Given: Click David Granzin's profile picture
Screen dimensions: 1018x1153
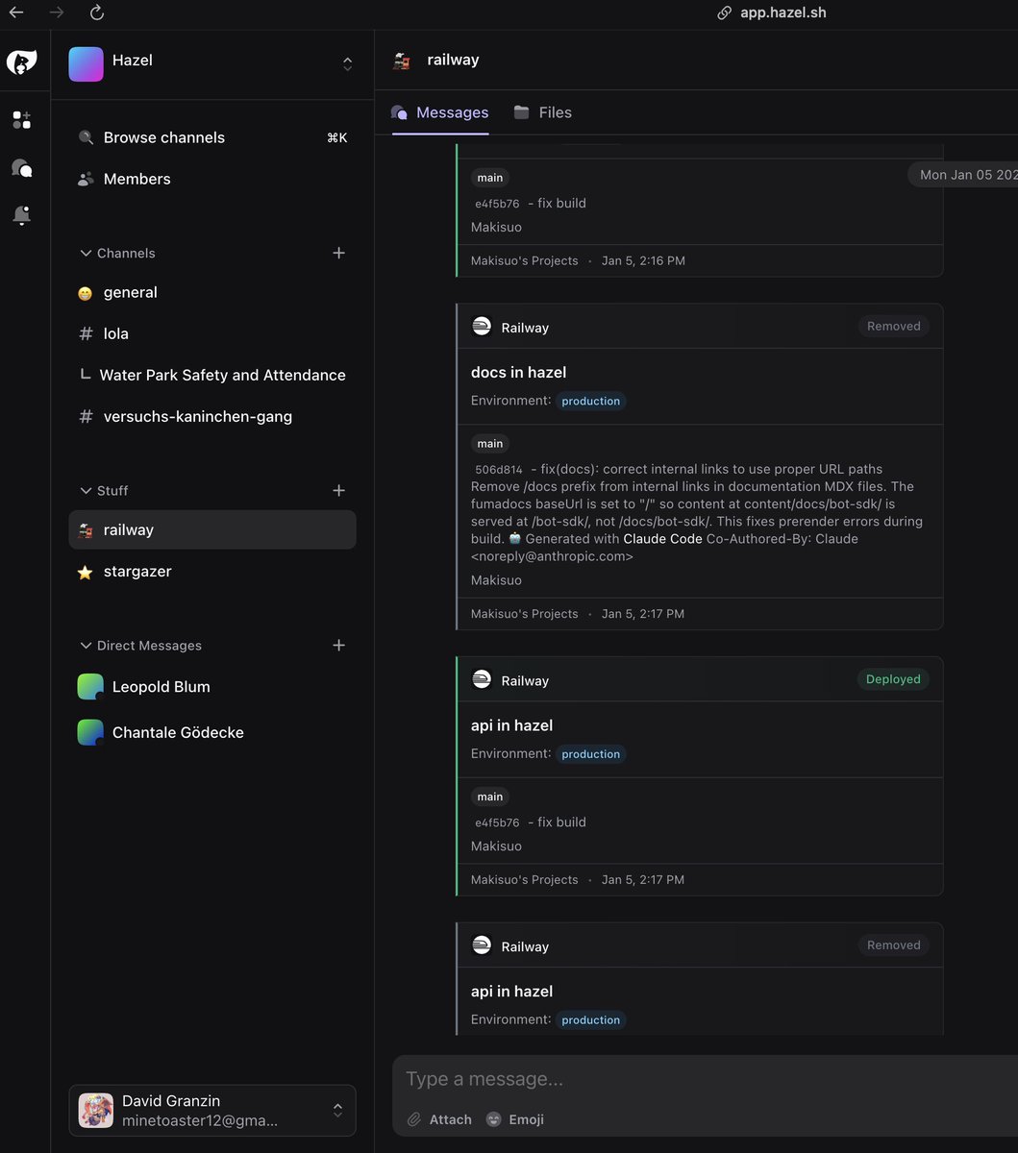Looking at the screenshot, I should pos(96,1110).
